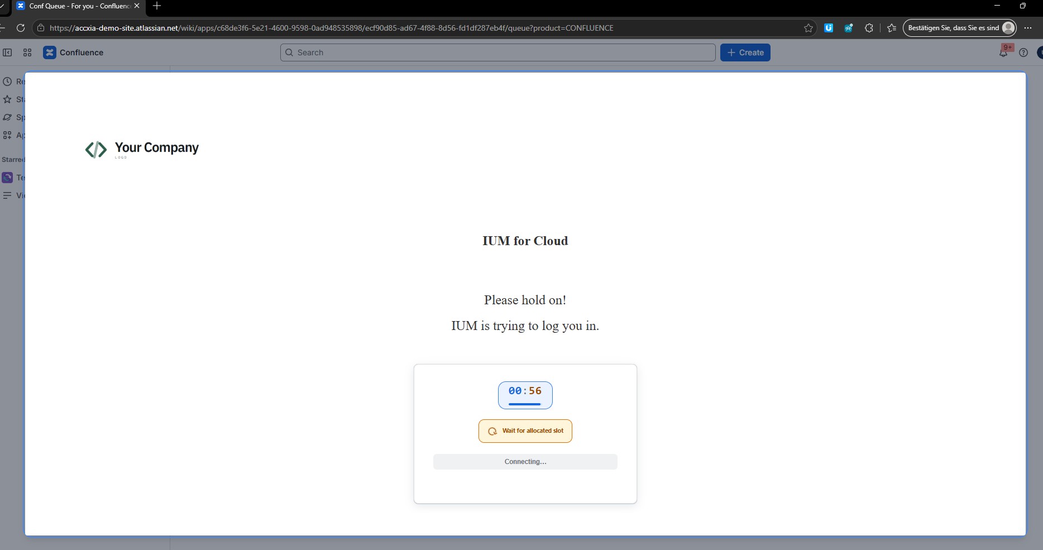The height and width of the screenshot is (550, 1043).
Task: Minimize the browser window
Action: [997, 6]
